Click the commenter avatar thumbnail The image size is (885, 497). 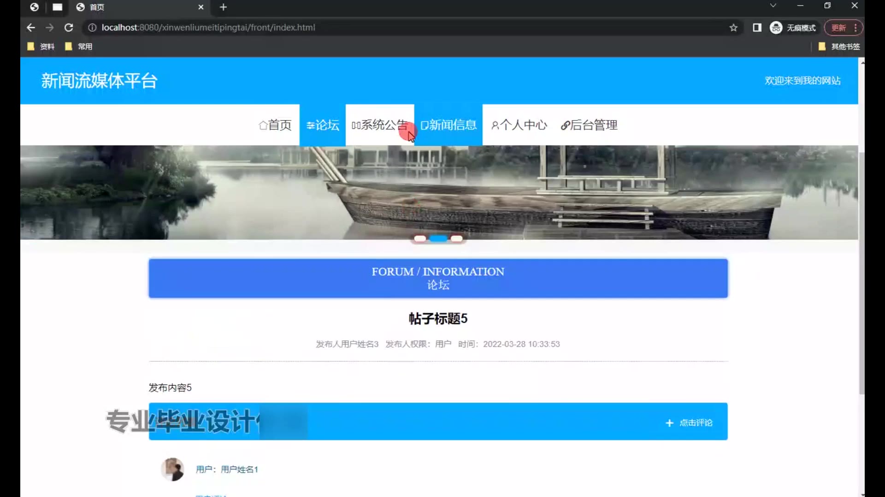point(173,469)
